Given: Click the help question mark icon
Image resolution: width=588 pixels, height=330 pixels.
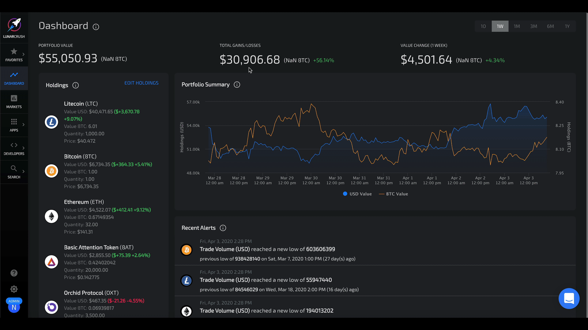Looking at the screenshot, I should click(x=14, y=273).
